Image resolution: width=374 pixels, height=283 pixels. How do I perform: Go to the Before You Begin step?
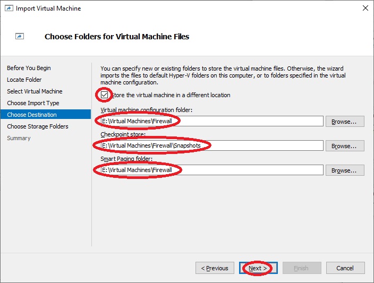pos(29,68)
